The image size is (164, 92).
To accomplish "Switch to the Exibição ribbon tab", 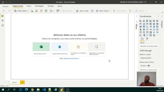I will click(51, 6).
